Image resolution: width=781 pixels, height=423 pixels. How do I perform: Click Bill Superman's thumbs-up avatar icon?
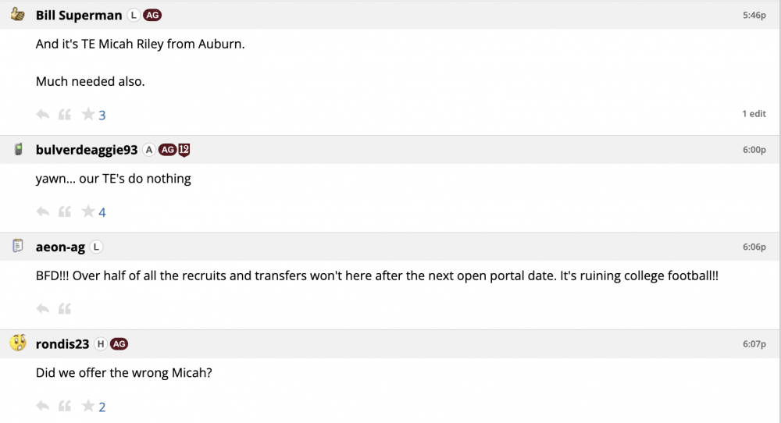(18, 15)
